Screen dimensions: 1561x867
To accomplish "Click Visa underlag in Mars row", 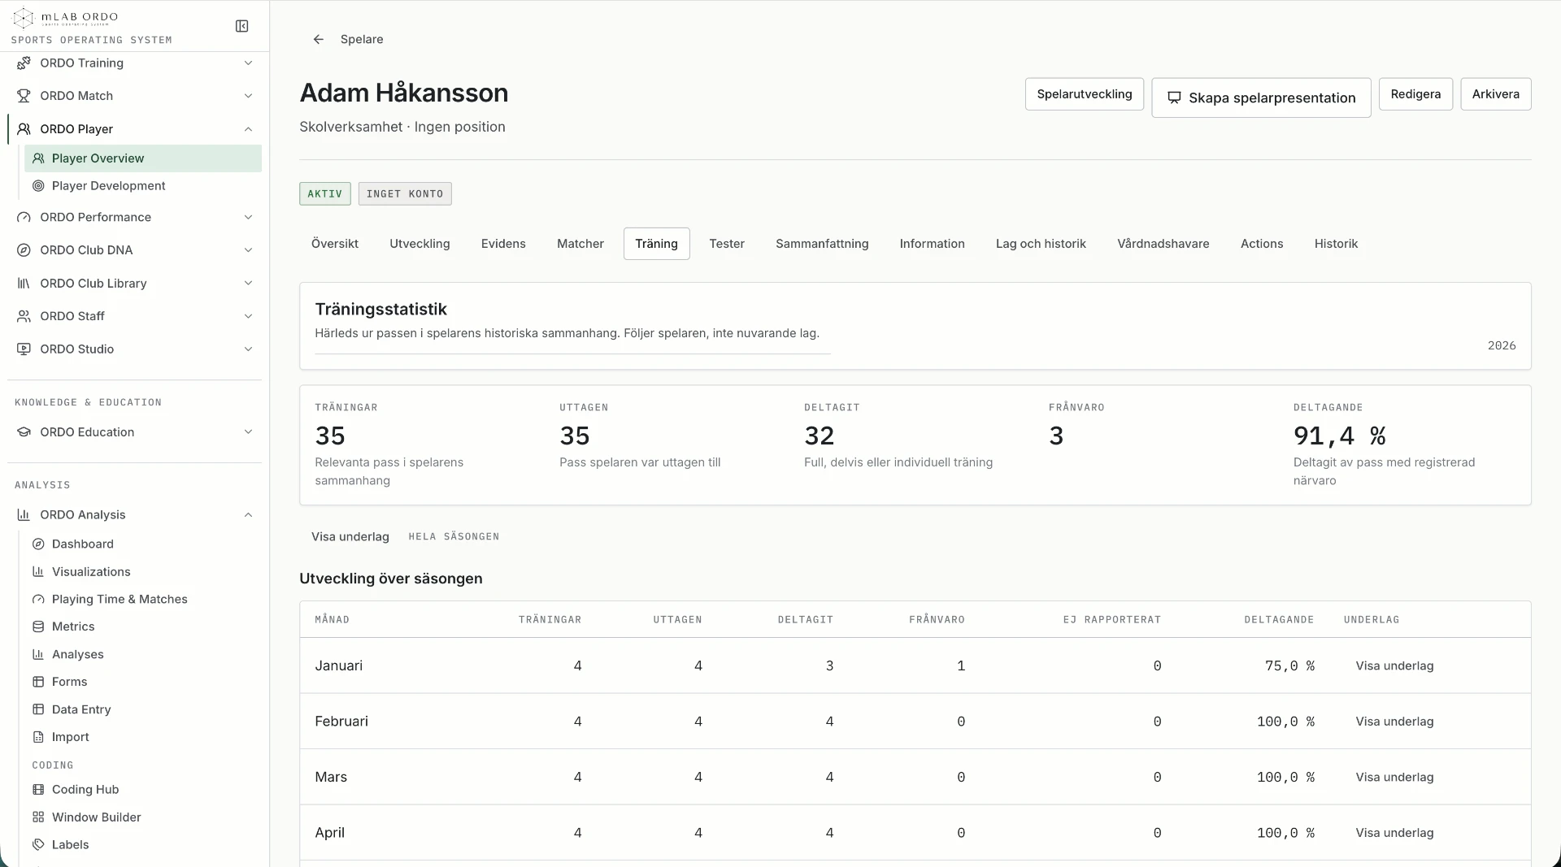I will click(1394, 778).
